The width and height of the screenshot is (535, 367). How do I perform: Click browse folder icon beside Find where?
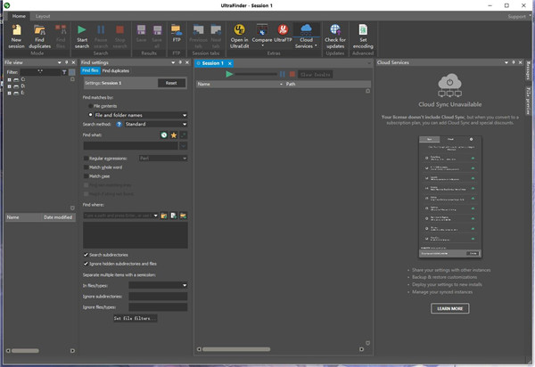pos(164,216)
